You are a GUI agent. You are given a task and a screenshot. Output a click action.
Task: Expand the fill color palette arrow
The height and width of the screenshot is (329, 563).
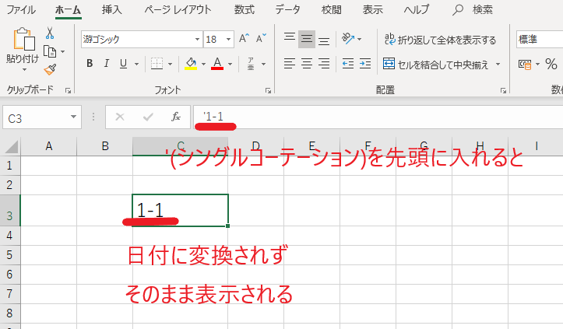point(203,65)
